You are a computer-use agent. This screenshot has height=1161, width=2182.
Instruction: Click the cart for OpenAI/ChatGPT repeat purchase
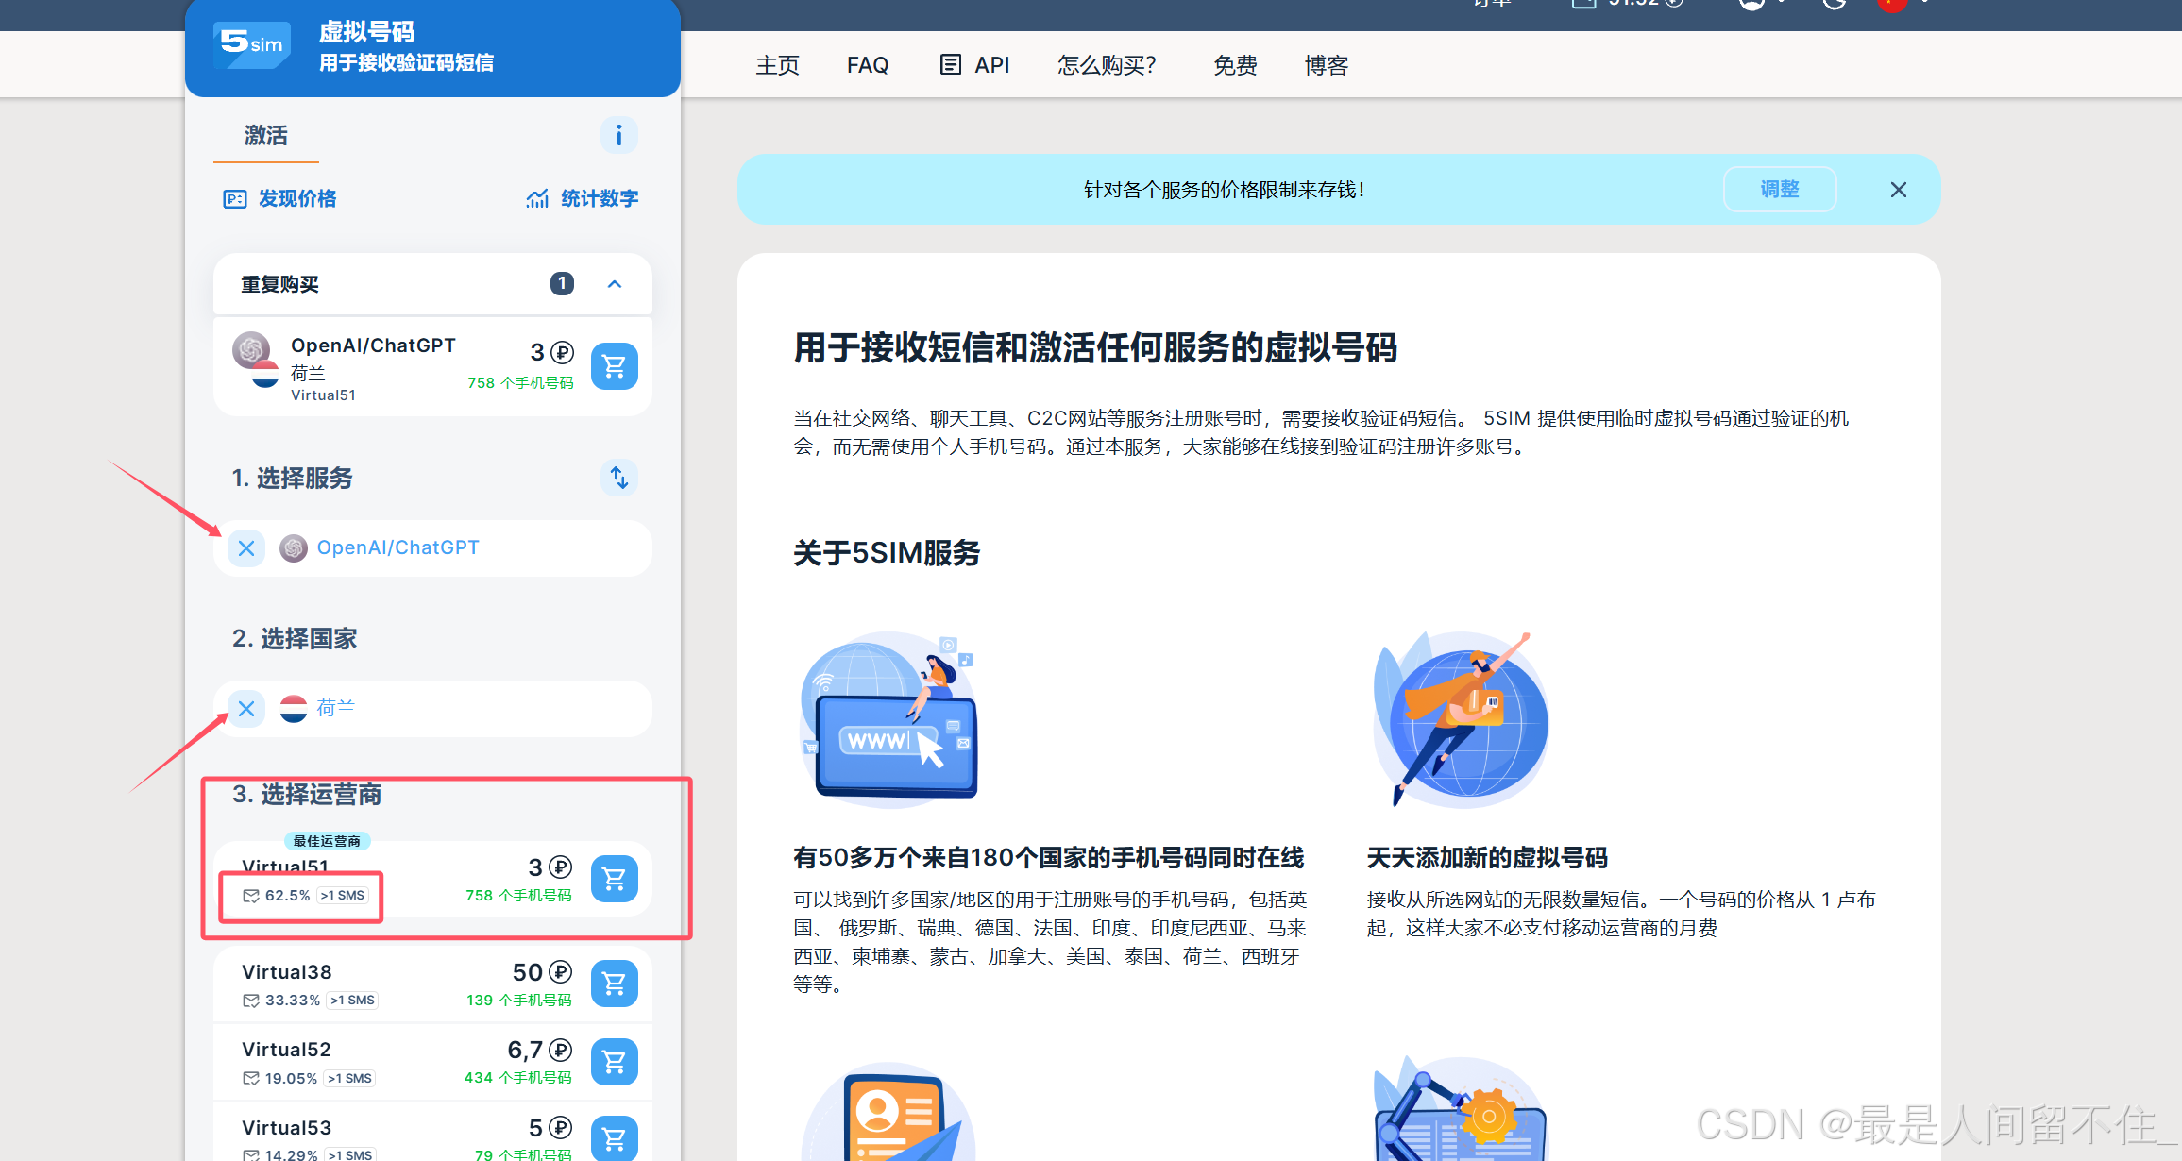point(614,365)
